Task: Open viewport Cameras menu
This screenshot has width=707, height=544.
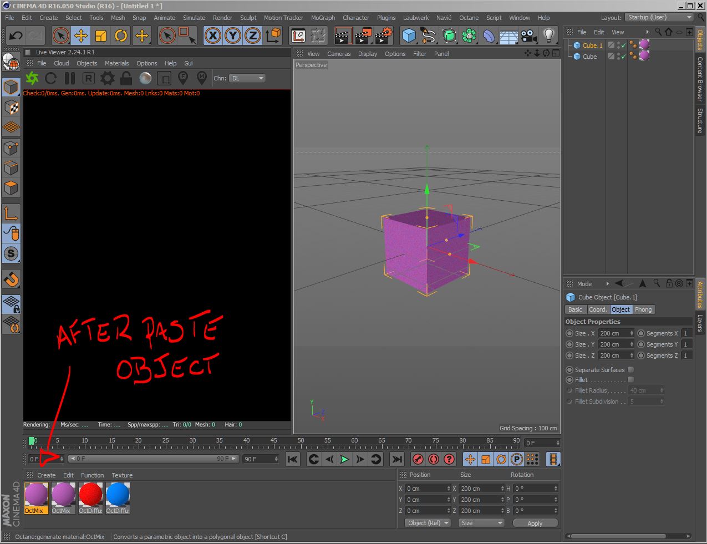Action: (339, 54)
